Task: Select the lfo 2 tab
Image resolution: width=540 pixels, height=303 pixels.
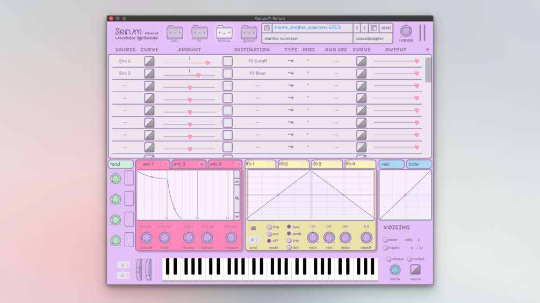Action: 293,164
